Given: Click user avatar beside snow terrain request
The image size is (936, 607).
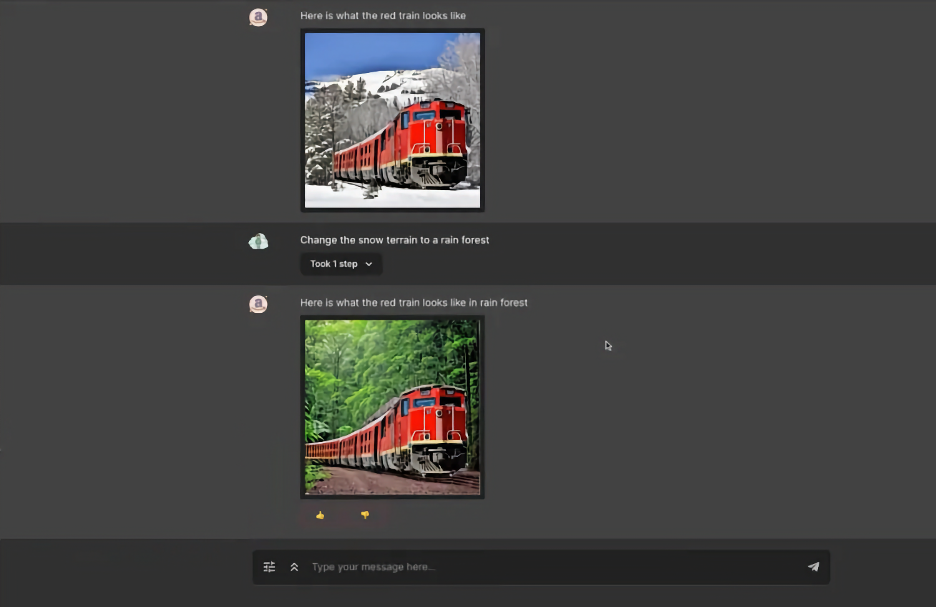Looking at the screenshot, I should (x=258, y=241).
